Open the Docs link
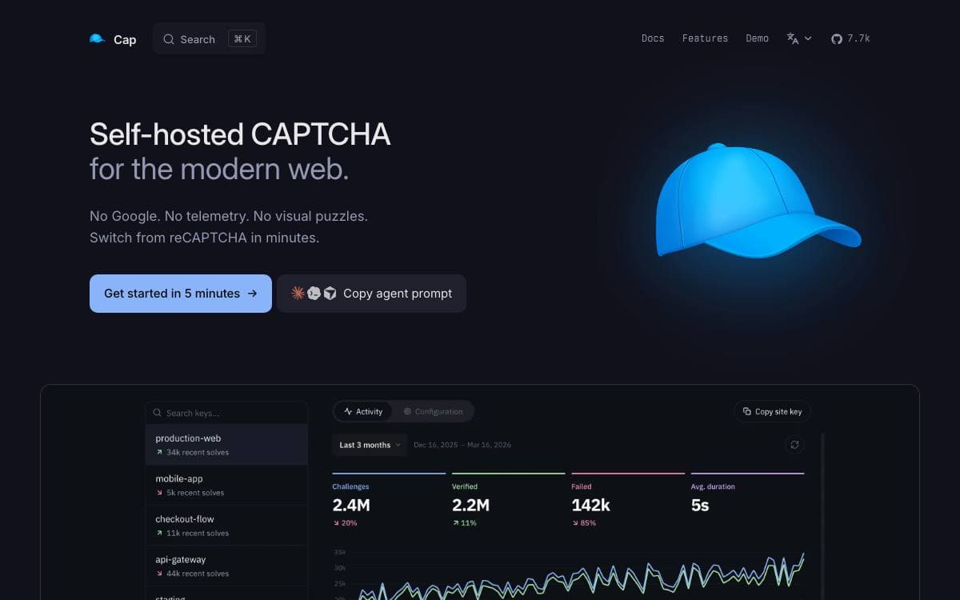Screen dimensions: 960x600 point(653,38)
